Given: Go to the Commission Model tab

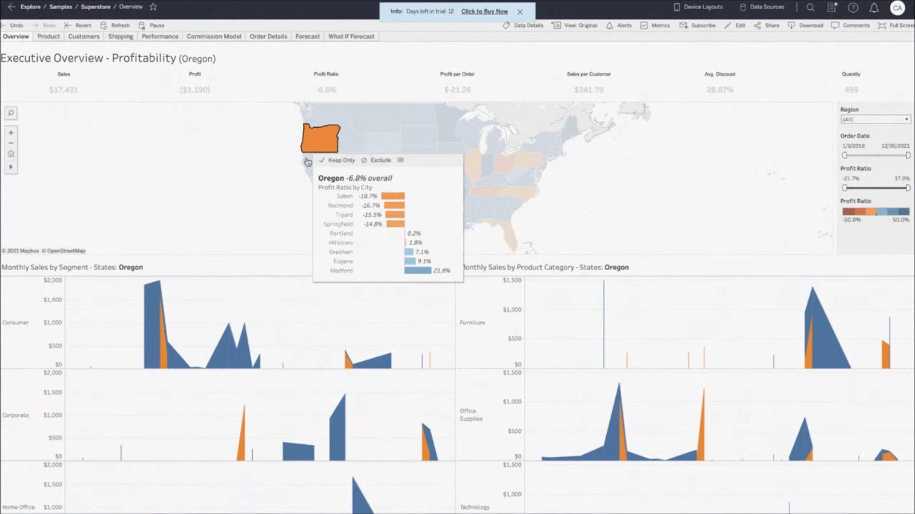Looking at the screenshot, I should pyautogui.click(x=214, y=36).
